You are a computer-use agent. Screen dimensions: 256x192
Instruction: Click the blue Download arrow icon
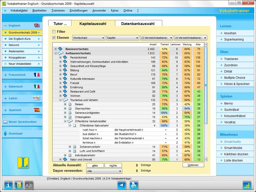[x=5, y=133]
